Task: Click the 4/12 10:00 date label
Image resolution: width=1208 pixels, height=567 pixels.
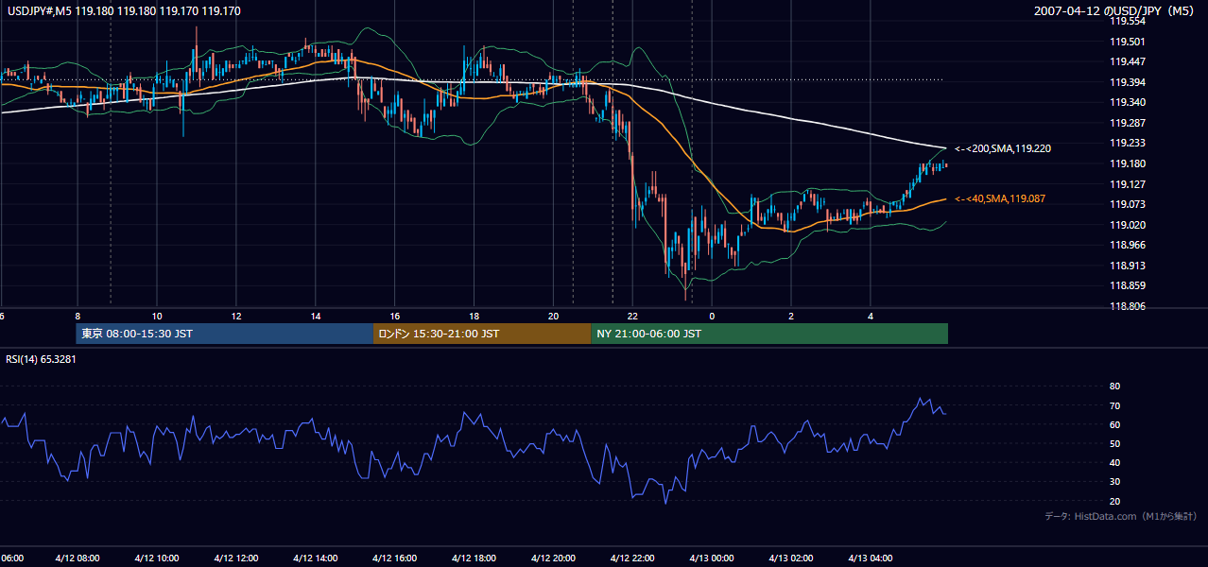Action: (x=157, y=558)
